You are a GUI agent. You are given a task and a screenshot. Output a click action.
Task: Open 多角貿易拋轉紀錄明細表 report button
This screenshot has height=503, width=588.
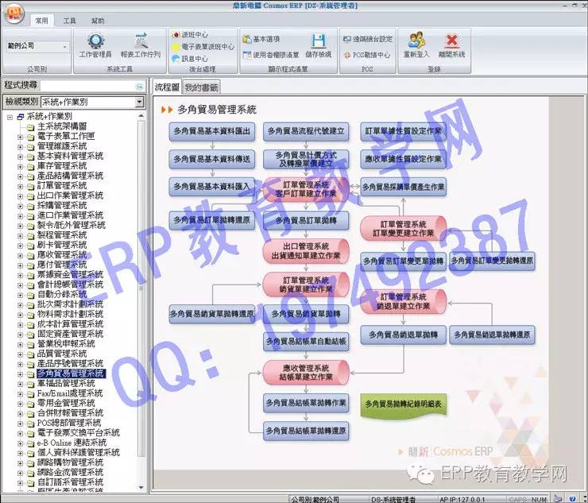[x=404, y=404]
